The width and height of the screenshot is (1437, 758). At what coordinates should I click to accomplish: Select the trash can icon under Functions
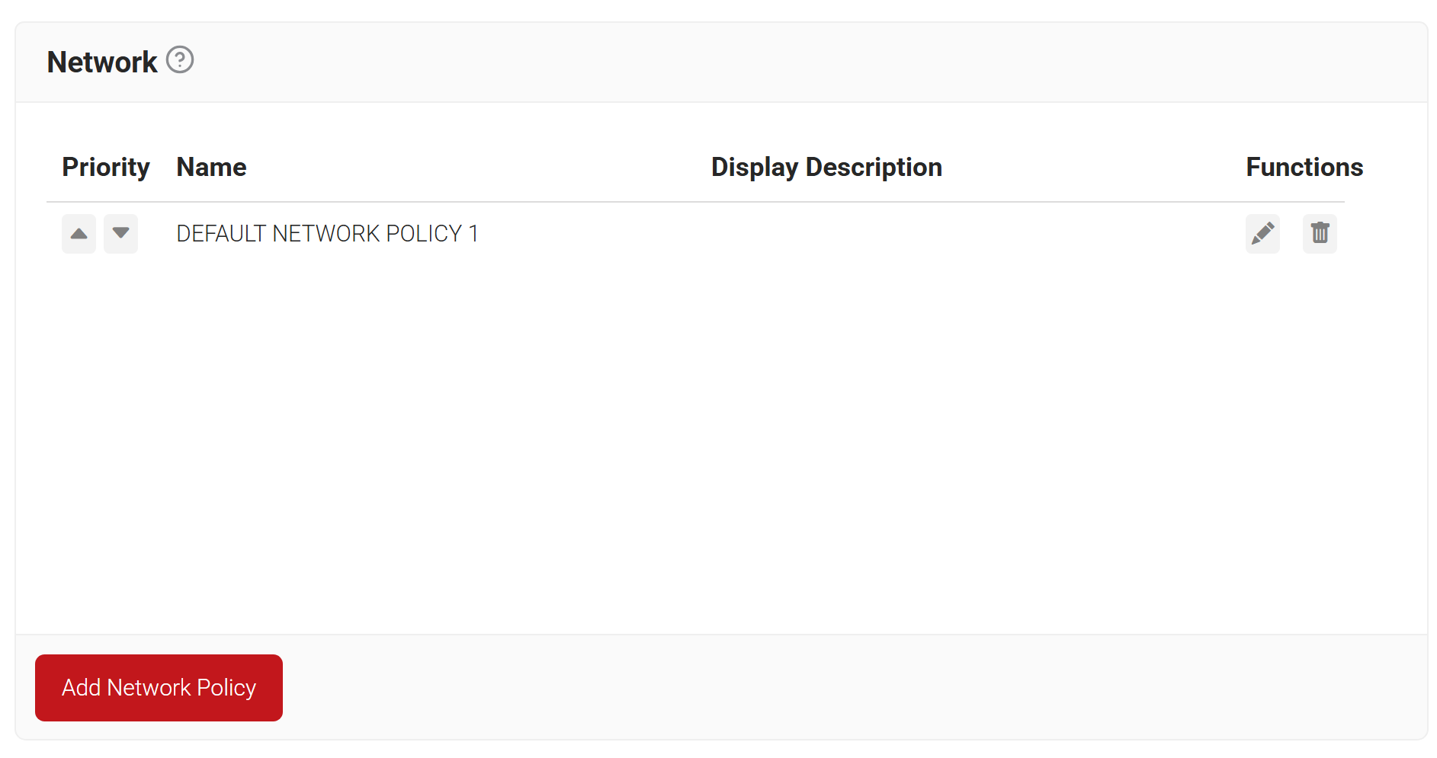pyautogui.click(x=1320, y=234)
